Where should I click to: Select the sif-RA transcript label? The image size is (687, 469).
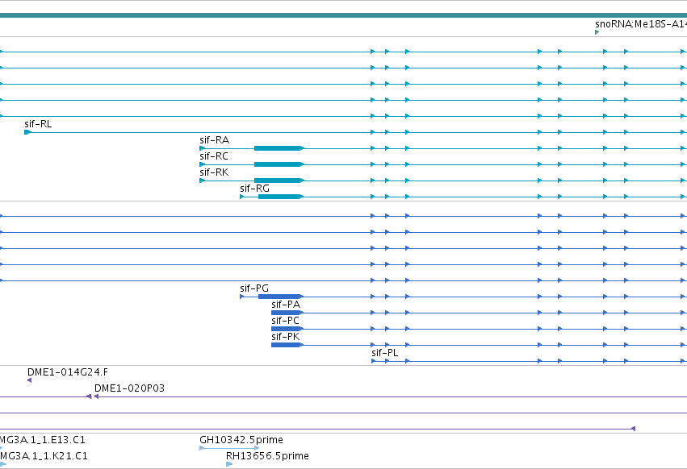214,140
